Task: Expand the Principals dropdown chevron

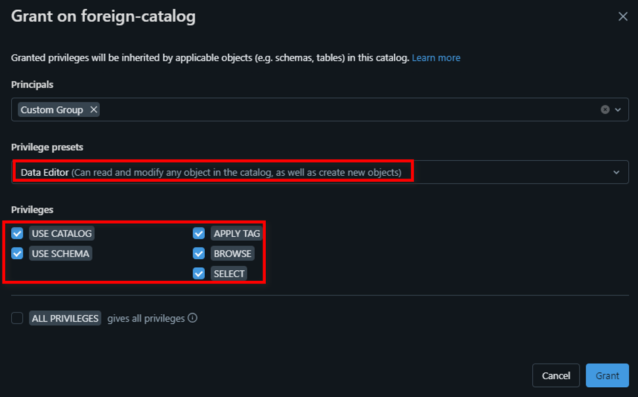Action: tap(618, 110)
